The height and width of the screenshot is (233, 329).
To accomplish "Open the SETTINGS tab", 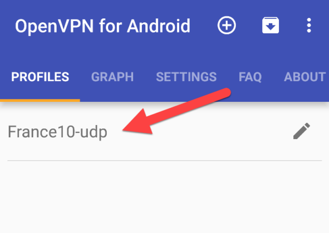I will [x=186, y=77].
